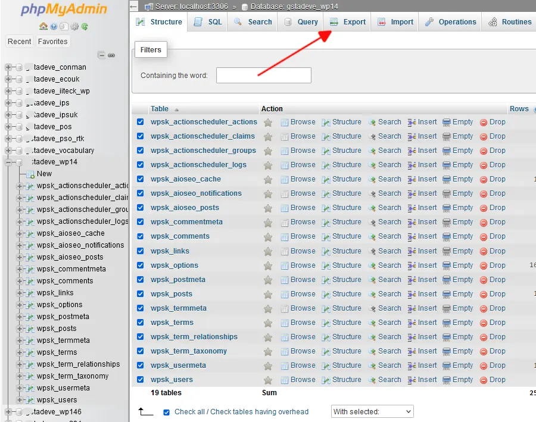Expand the tadeve_pos database node

point(8,127)
